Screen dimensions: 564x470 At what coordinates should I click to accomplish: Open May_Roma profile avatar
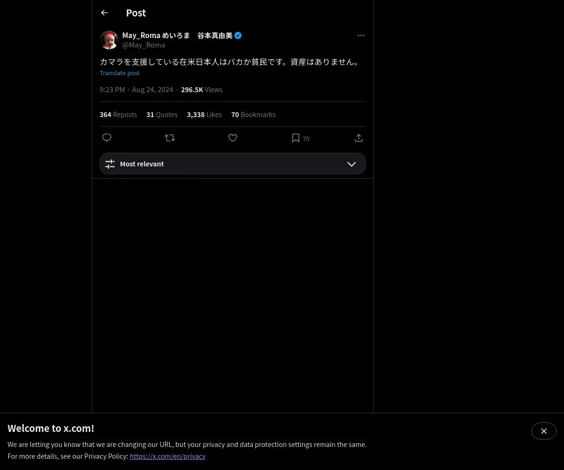(x=109, y=40)
